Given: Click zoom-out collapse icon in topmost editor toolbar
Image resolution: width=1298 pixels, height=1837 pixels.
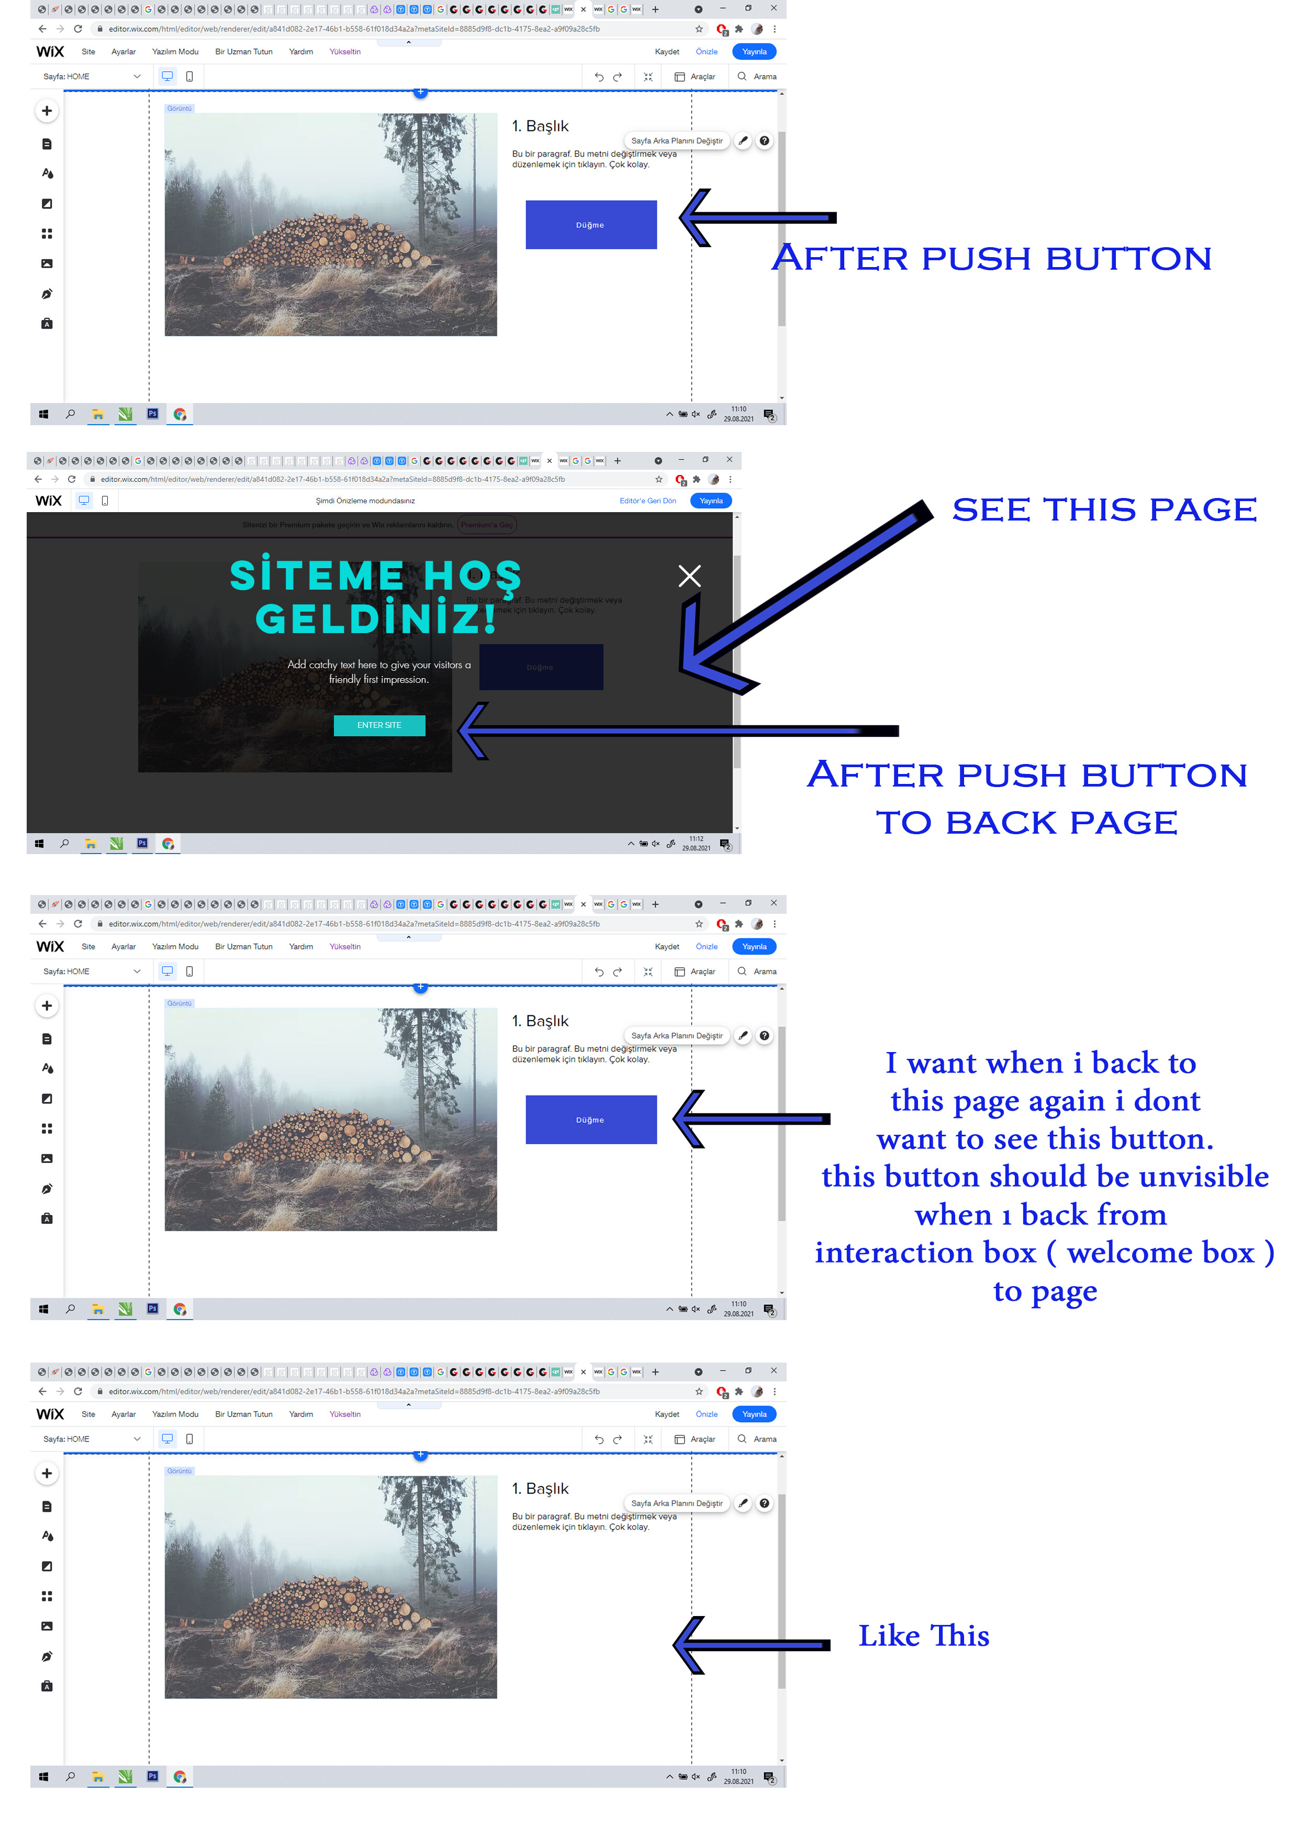Looking at the screenshot, I should [x=648, y=77].
